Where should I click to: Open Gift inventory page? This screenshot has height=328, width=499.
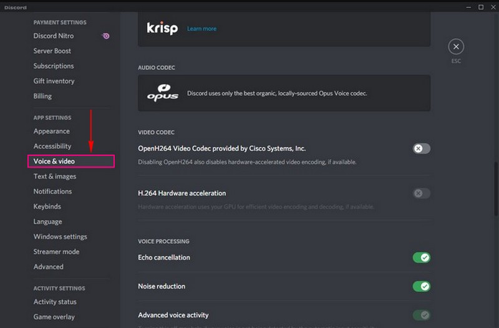[x=54, y=81]
